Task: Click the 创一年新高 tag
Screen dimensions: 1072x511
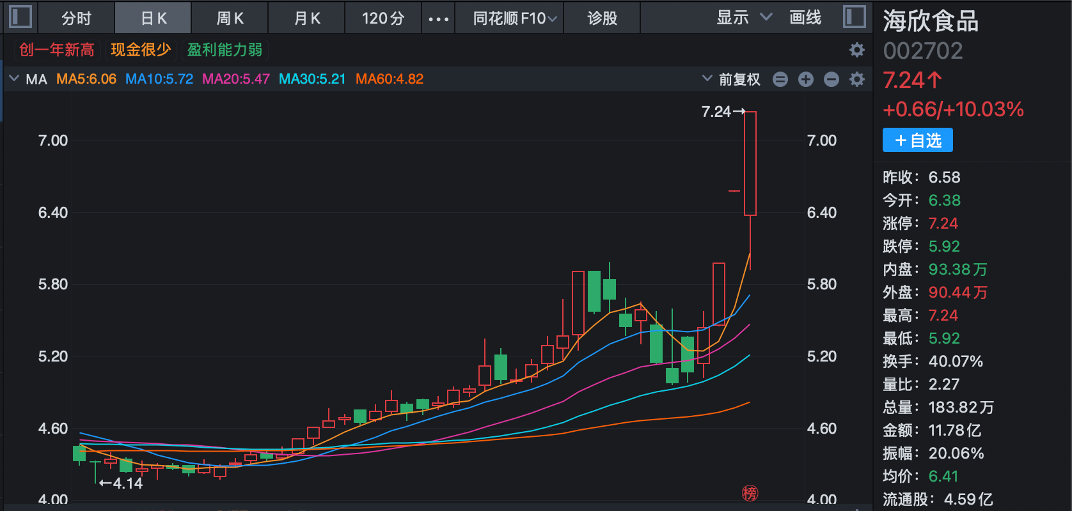Action: (x=56, y=50)
